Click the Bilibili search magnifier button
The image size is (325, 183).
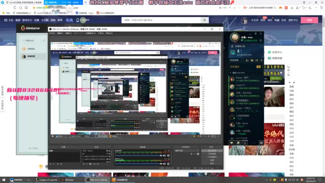[x=204, y=20]
